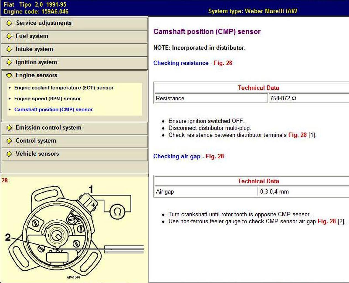
Task: Expand Emission control system arrow icon
Action: click(x=9, y=128)
